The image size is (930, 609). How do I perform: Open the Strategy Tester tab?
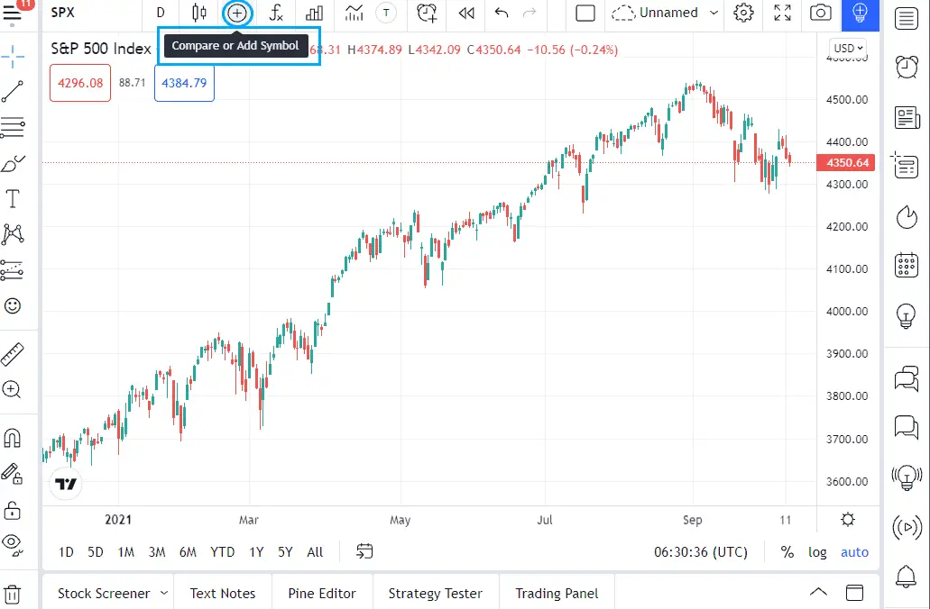pyautogui.click(x=435, y=593)
